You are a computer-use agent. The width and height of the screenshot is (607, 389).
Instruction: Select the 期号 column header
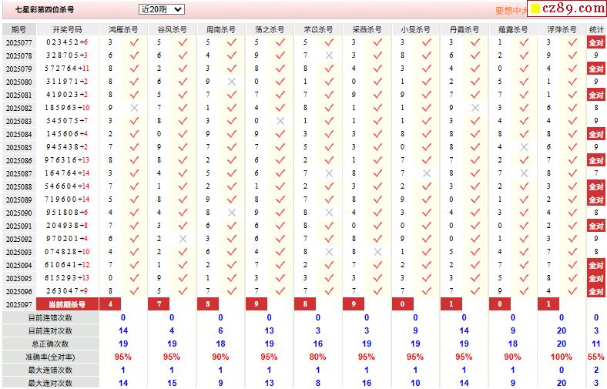pyautogui.click(x=19, y=29)
